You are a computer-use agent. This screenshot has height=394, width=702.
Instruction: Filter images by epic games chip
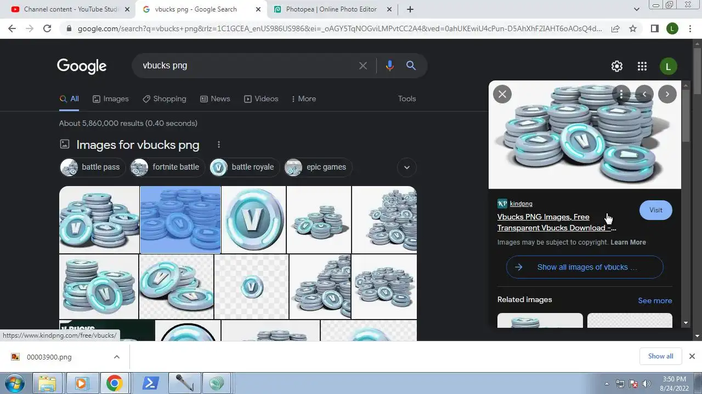318,167
